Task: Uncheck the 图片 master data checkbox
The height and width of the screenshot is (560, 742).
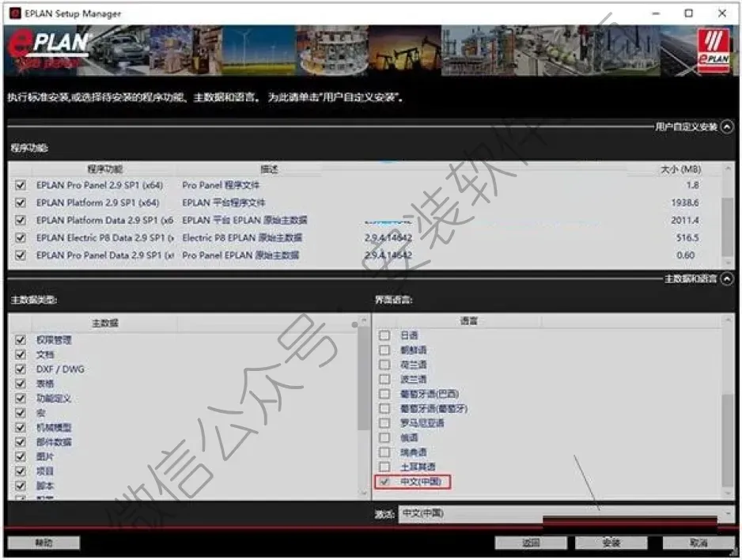Action: pos(21,456)
